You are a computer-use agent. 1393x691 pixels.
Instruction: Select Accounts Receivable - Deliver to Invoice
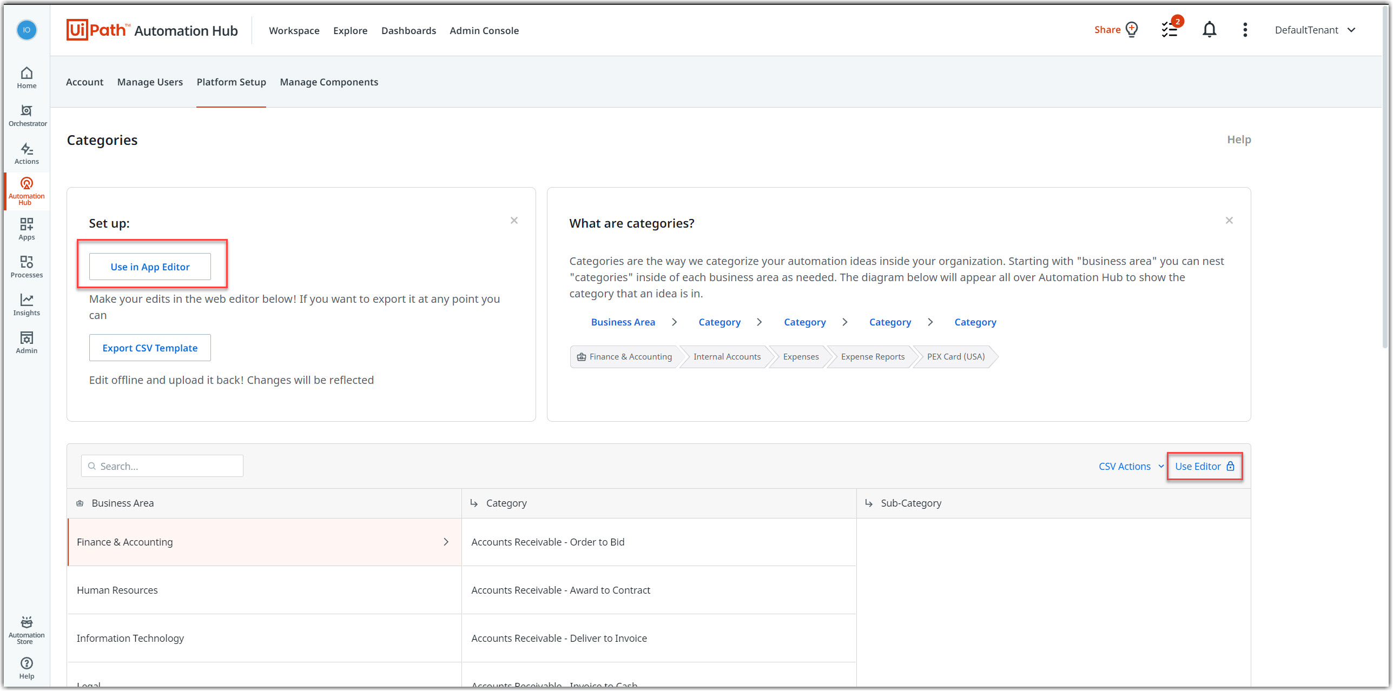click(658, 638)
